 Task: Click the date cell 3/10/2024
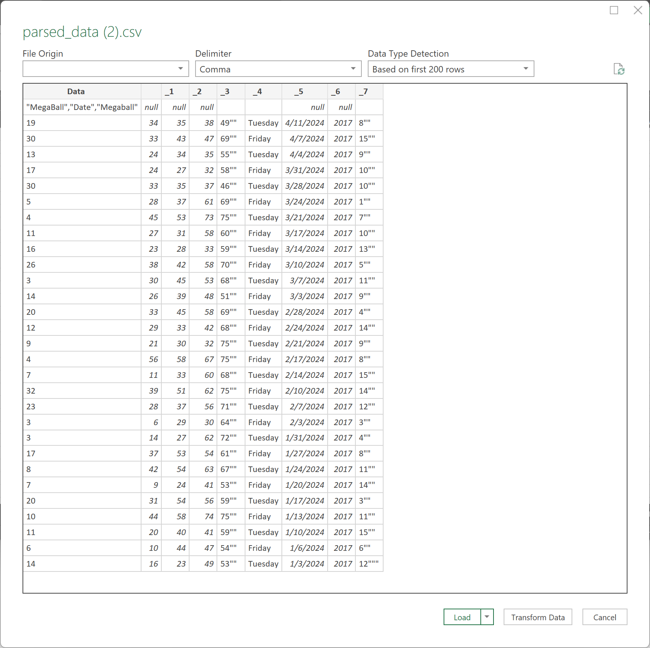[305, 265]
